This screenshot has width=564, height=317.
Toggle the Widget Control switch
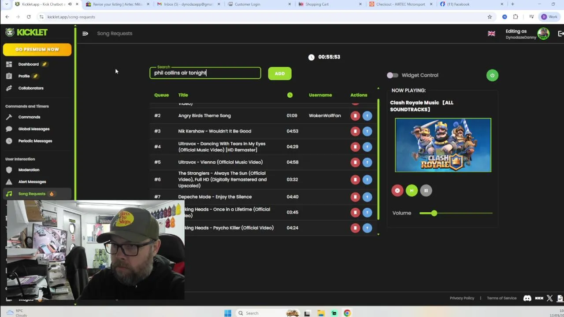click(x=392, y=75)
